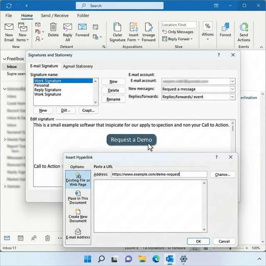Click the Chanse... button
Screen dimensions: 266x266
pos(223,175)
